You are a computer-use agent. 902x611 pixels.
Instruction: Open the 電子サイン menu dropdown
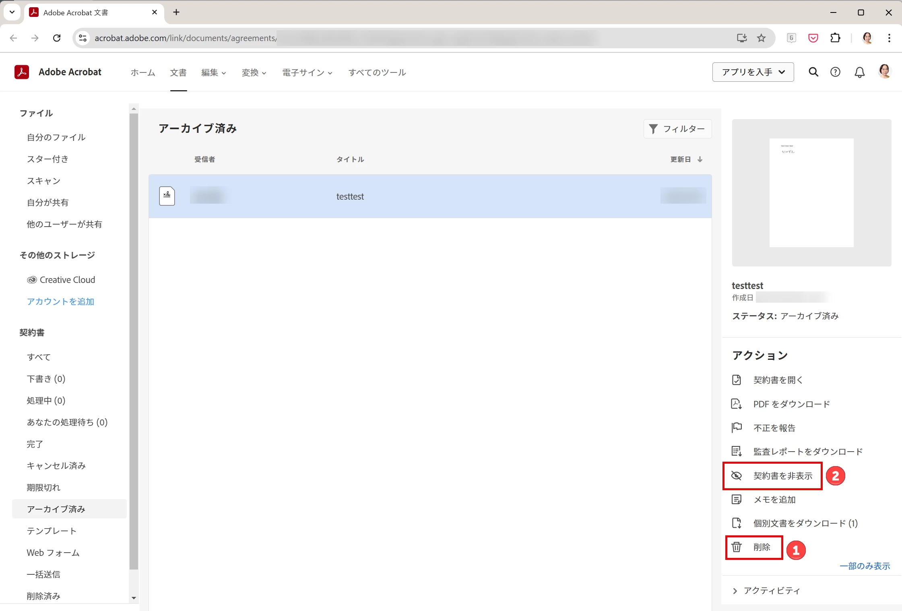click(307, 72)
